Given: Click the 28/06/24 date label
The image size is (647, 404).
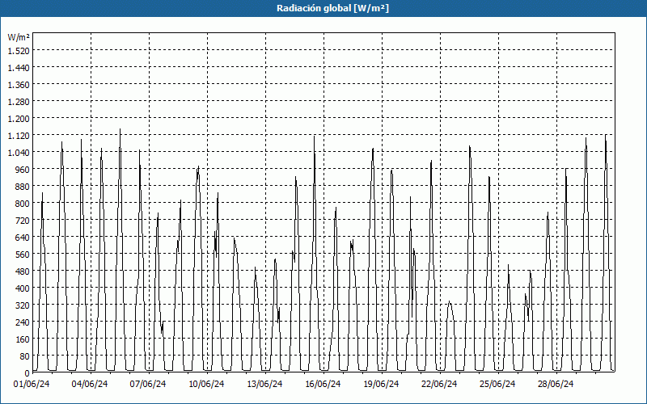Looking at the screenshot, I should point(556,385).
